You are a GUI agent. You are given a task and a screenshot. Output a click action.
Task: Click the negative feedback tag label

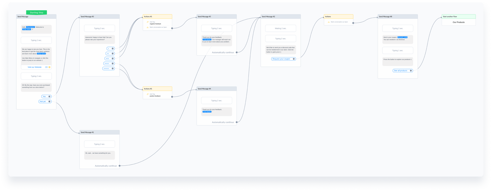coord(155,24)
